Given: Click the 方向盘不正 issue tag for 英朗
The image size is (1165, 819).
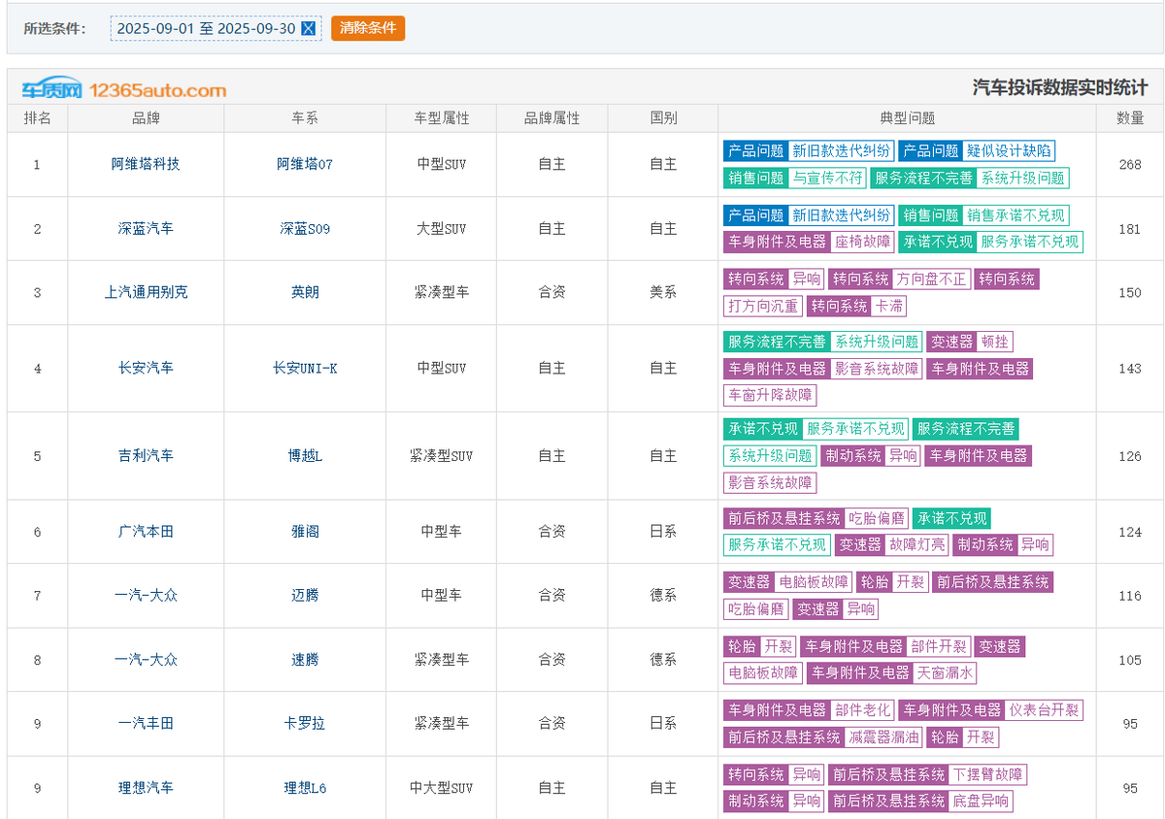Looking at the screenshot, I should click(931, 279).
